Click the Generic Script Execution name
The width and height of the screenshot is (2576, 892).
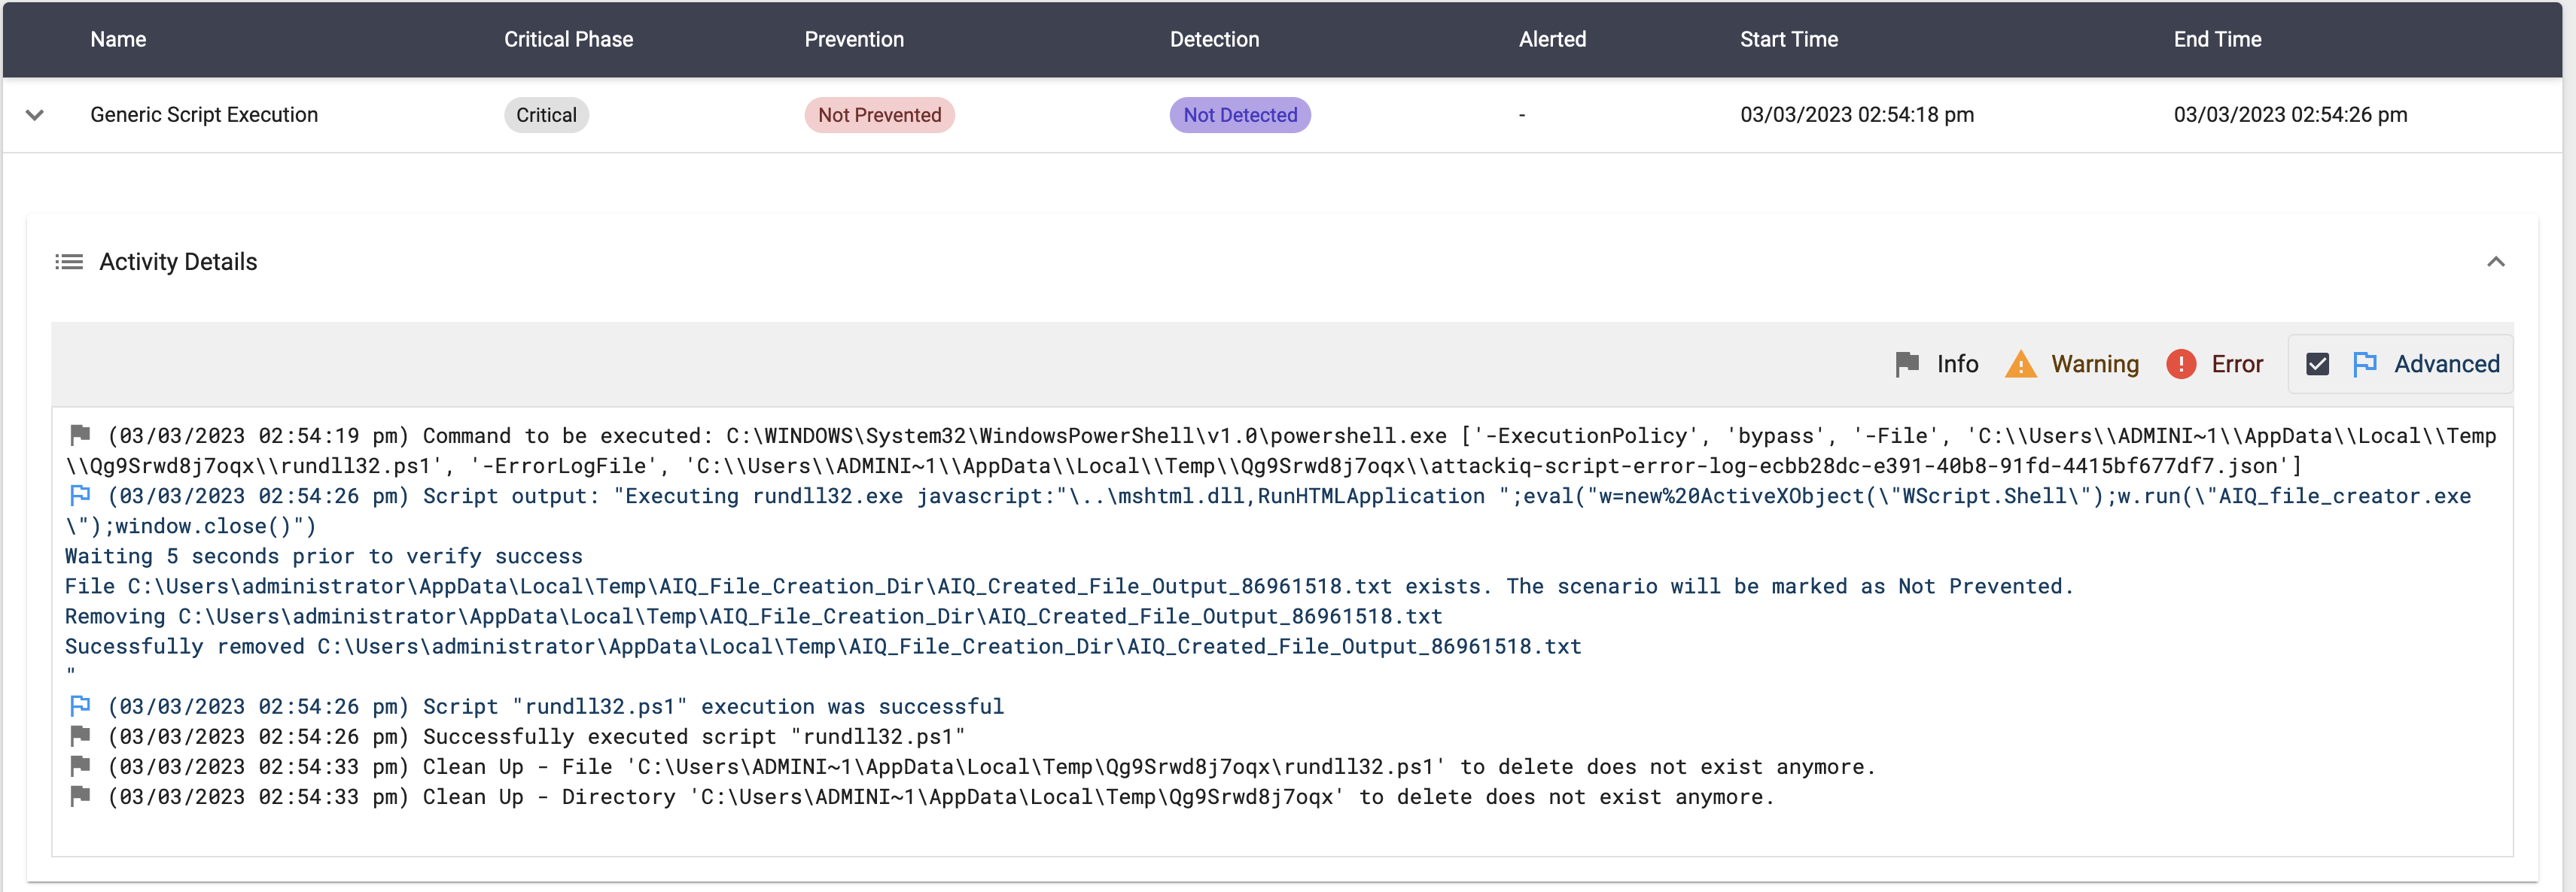(204, 115)
